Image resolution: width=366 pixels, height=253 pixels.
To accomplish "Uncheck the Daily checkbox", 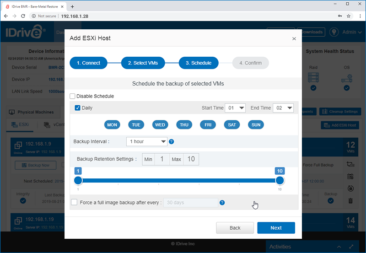I will (x=77, y=108).
